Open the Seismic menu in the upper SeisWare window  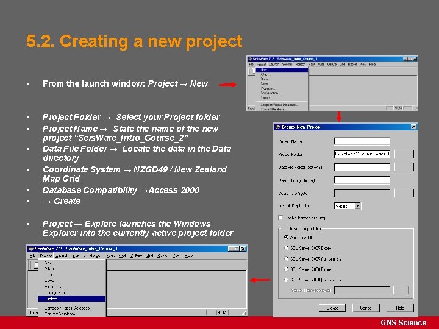tap(287, 65)
